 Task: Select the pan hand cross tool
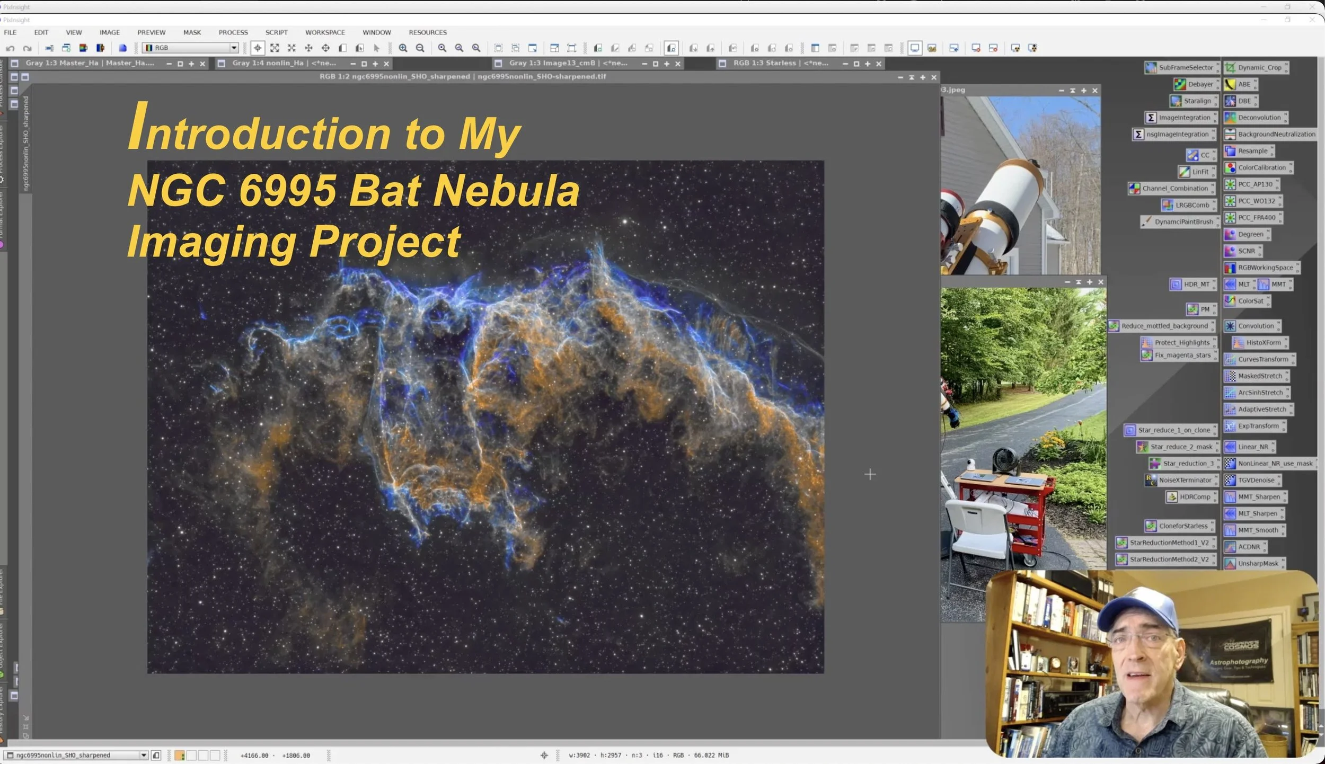[308, 48]
